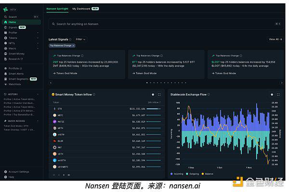Expand the Profiler menu chevron
This screenshot has height=192, width=289.
(38, 33)
